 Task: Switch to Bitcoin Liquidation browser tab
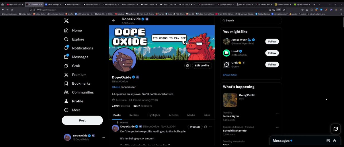[73, 5]
